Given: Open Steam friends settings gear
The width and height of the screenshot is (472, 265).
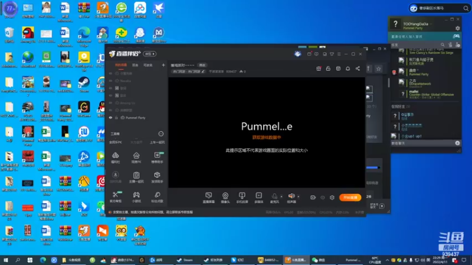Looking at the screenshot, I should pos(458,28).
